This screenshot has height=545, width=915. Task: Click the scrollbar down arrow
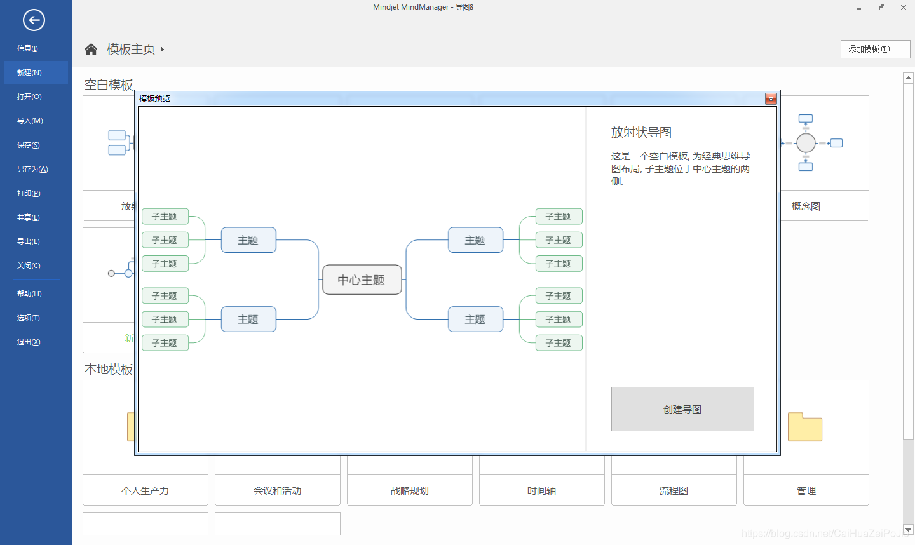(x=908, y=529)
